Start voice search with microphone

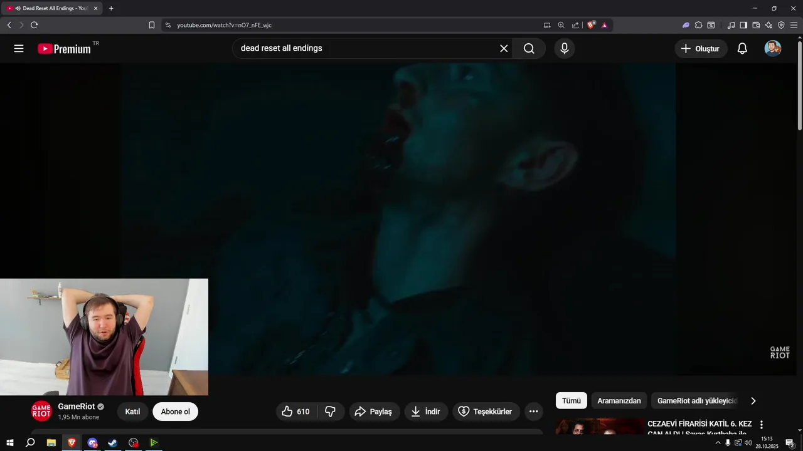(565, 48)
